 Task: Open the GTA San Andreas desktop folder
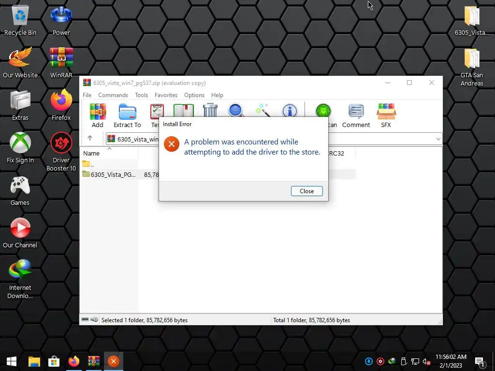pos(472,67)
